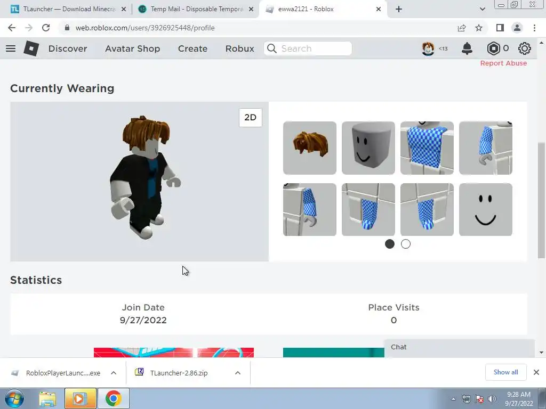Image resolution: width=546 pixels, height=409 pixels.
Task: Open the Roblox settings gear
Action: pos(525,48)
